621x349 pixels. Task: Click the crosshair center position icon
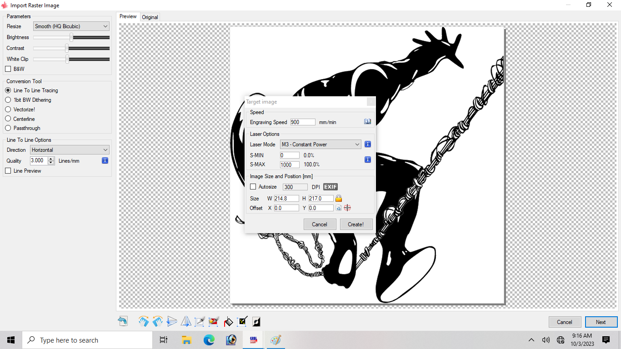click(x=347, y=208)
